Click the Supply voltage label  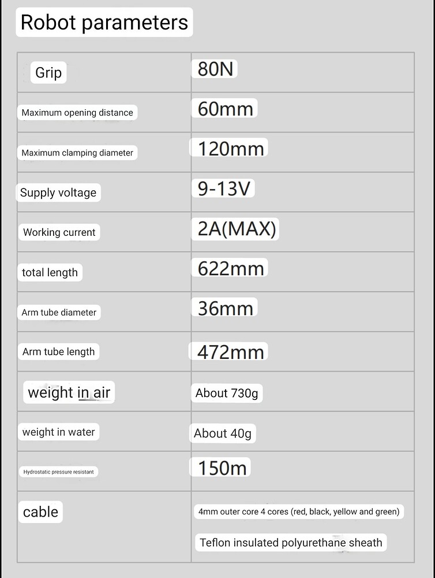point(58,192)
